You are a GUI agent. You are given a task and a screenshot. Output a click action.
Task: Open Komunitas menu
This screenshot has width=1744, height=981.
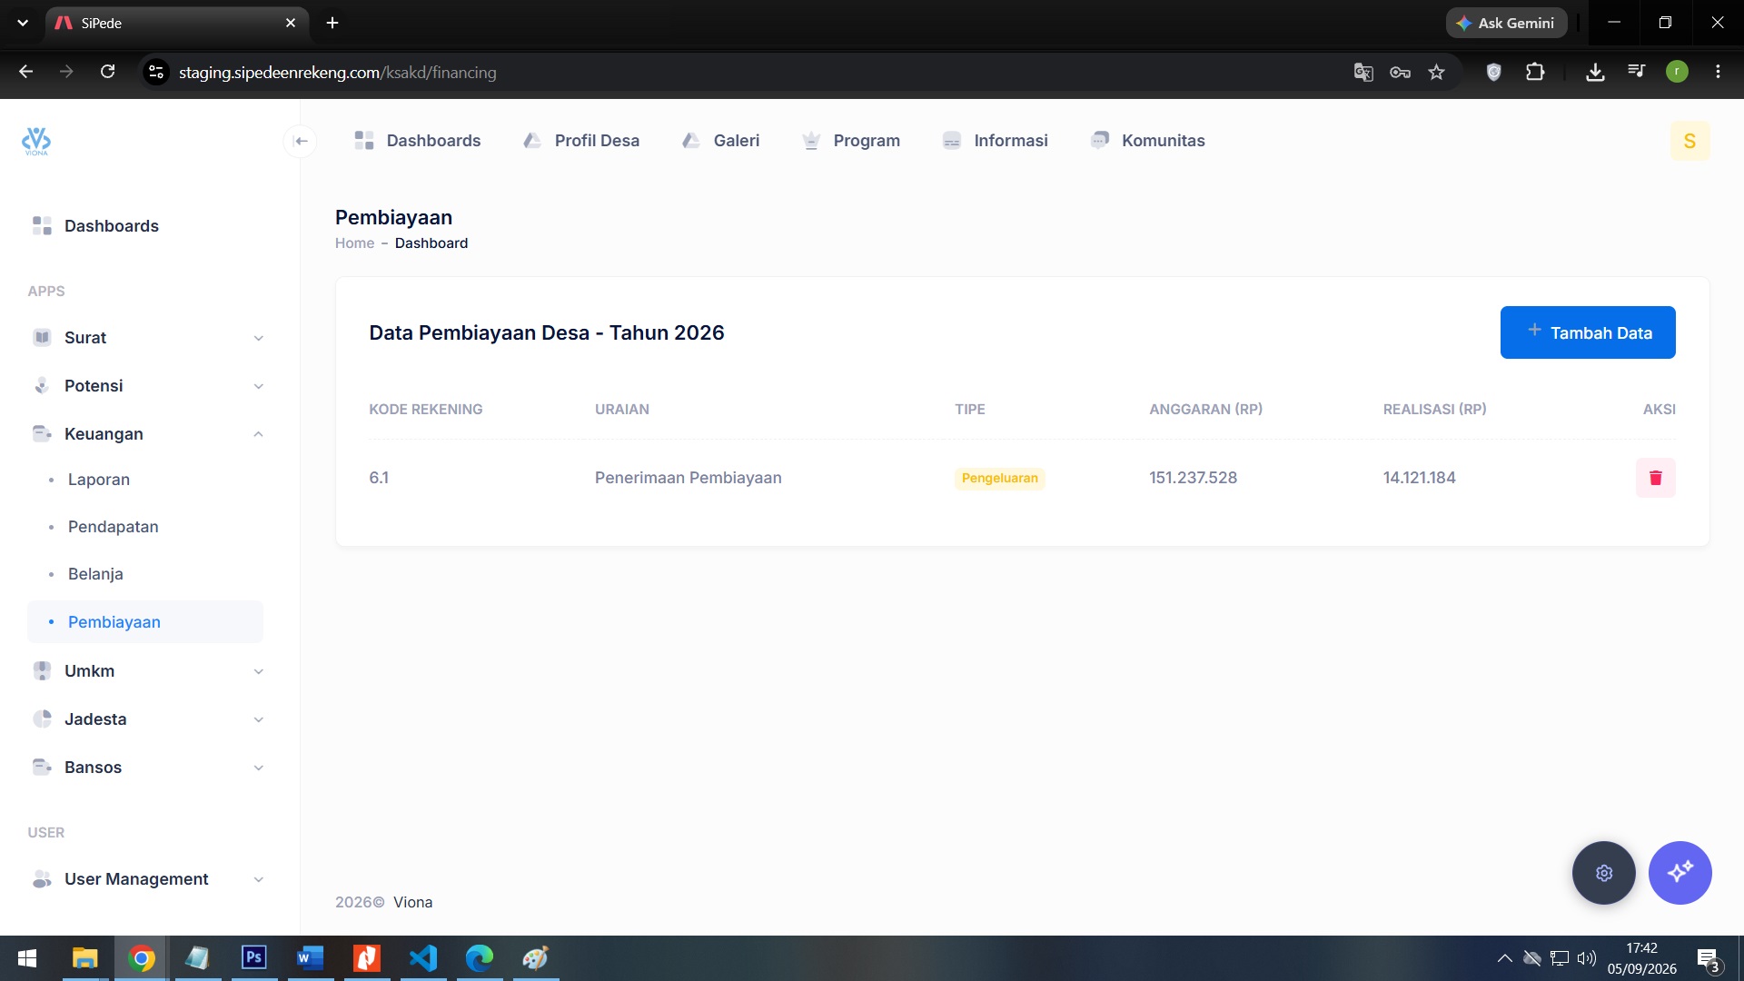(1147, 141)
